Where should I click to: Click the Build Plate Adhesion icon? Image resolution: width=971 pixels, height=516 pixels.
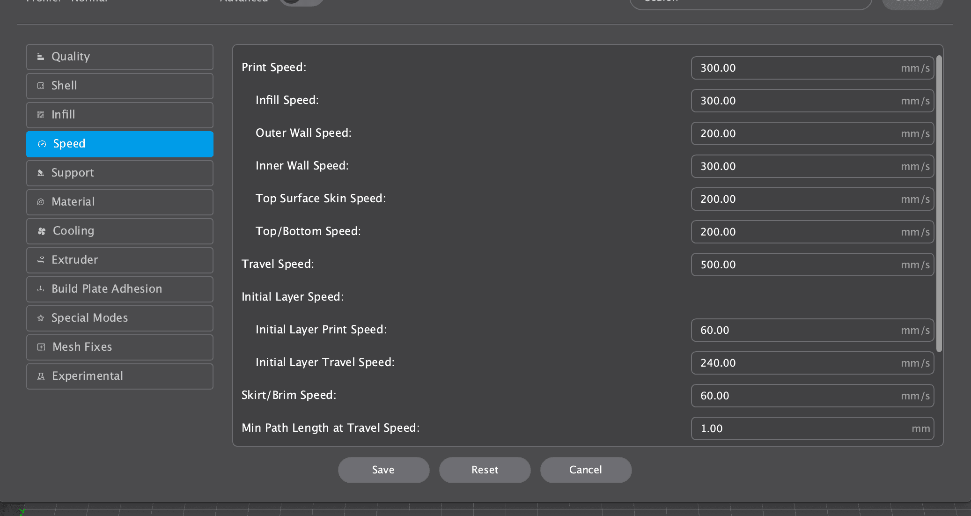pyautogui.click(x=41, y=289)
